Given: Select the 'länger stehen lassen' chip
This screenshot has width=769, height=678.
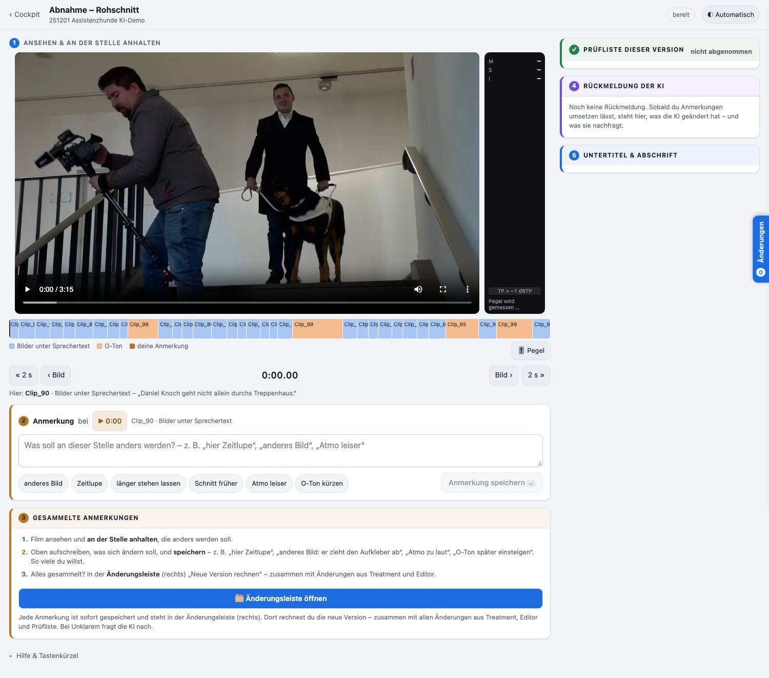Looking at the screenshot, I should pyautogui.click(x=148, y=484).
